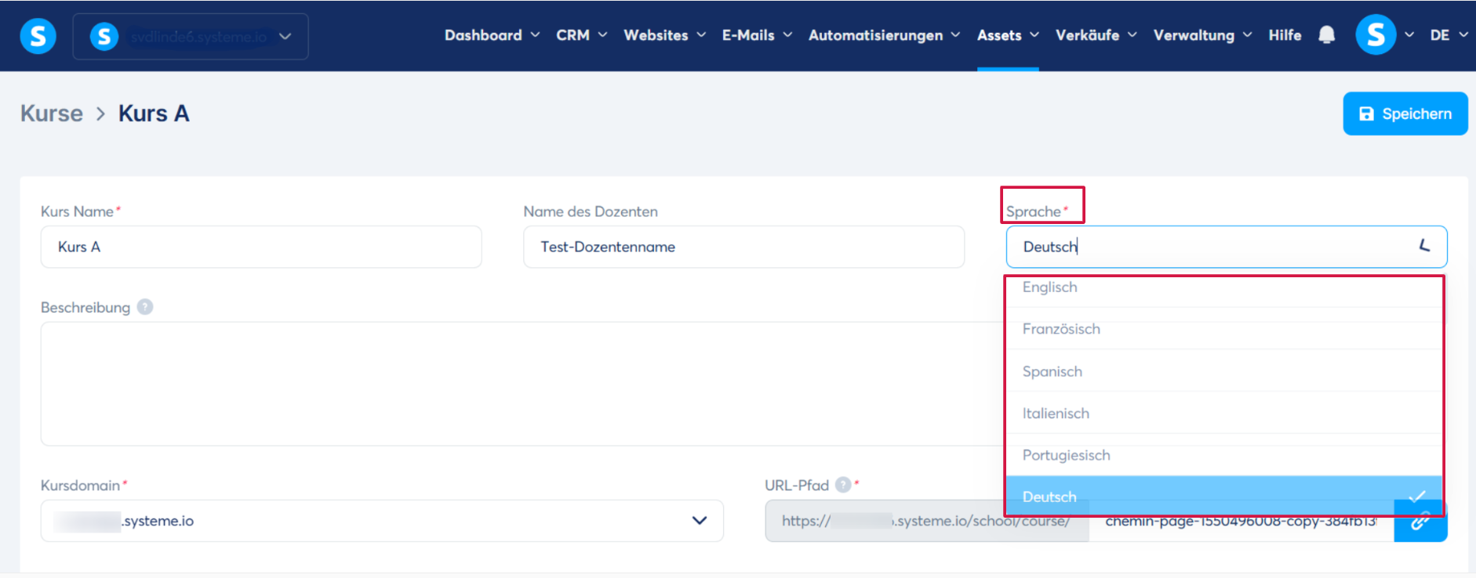Click the Name des Dozenten field
This screenshot has height=578, width=1476.
(743, 247)
